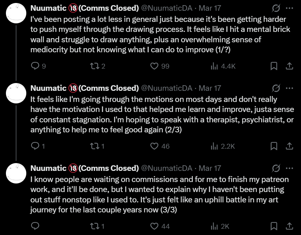Screen dimensions: 301x235
Task: Reply to the (2/3) tweet
Action: pos(35,146)
